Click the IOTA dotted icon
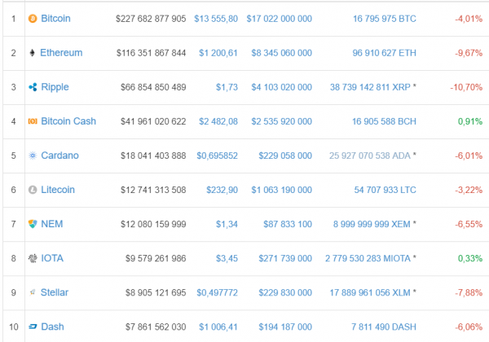 coord(33,258)
